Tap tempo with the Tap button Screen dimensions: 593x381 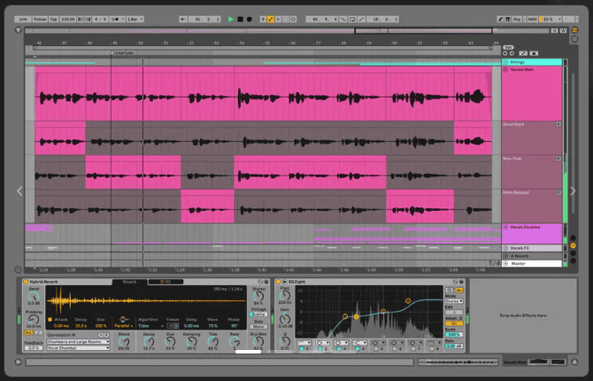tap(54, 19)
